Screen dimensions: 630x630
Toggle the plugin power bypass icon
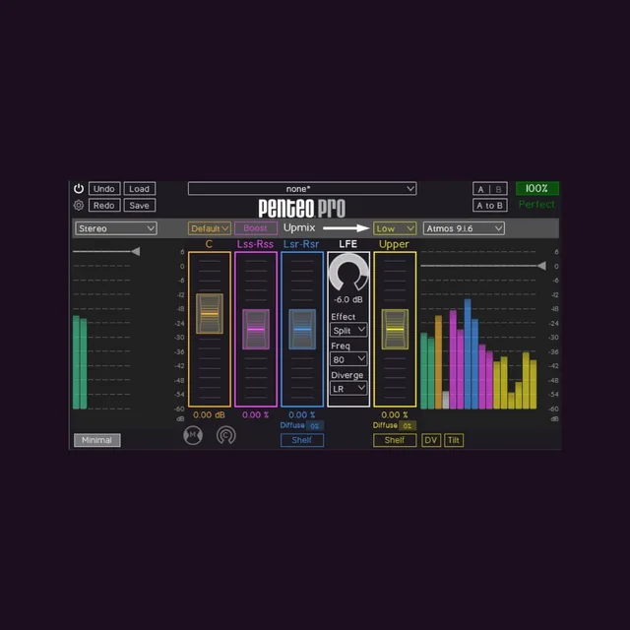tap(79, 188)
